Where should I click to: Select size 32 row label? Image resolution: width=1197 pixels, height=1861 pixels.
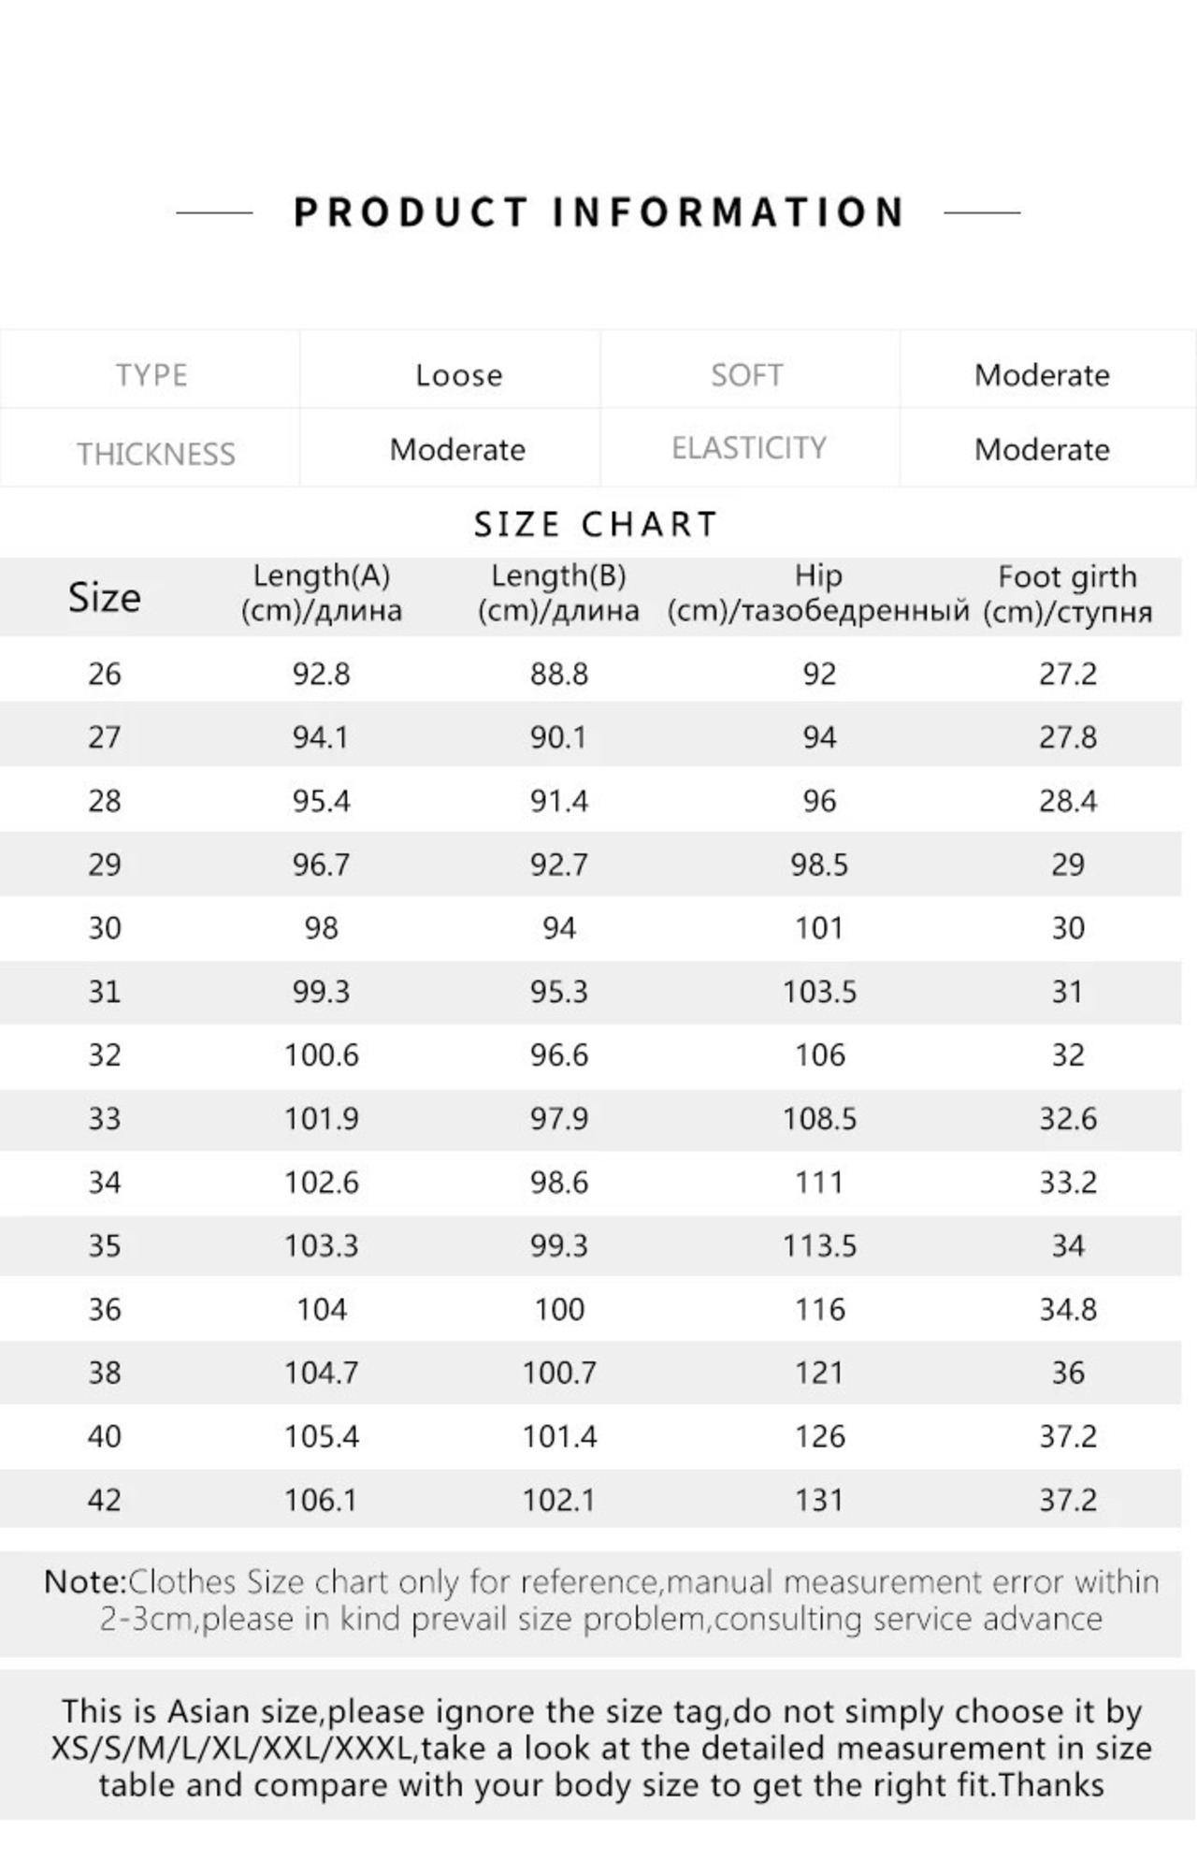[x=105, y=1055]
